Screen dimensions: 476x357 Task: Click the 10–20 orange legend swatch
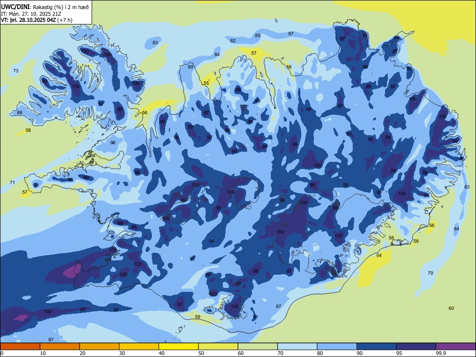pyautogui.click(x=60, y=347)
